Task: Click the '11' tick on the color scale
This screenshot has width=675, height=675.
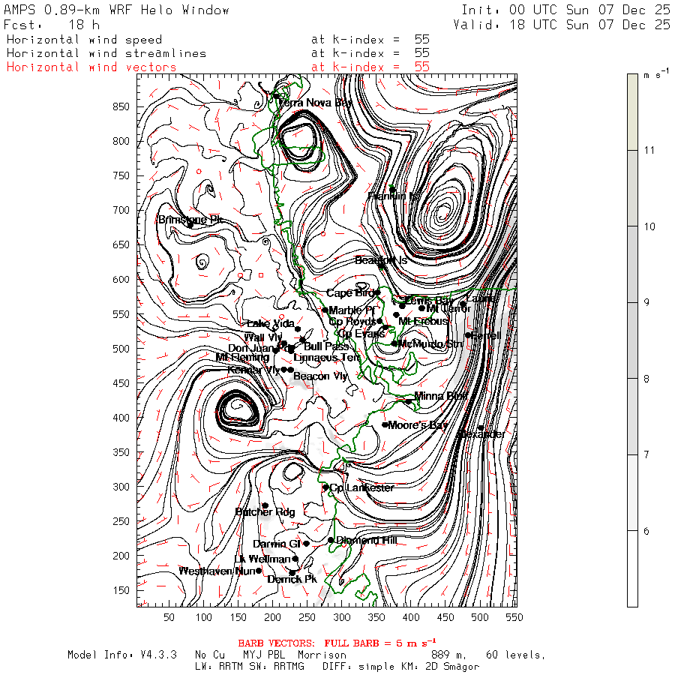Action: pyautogui.click(x=649, y=150)
